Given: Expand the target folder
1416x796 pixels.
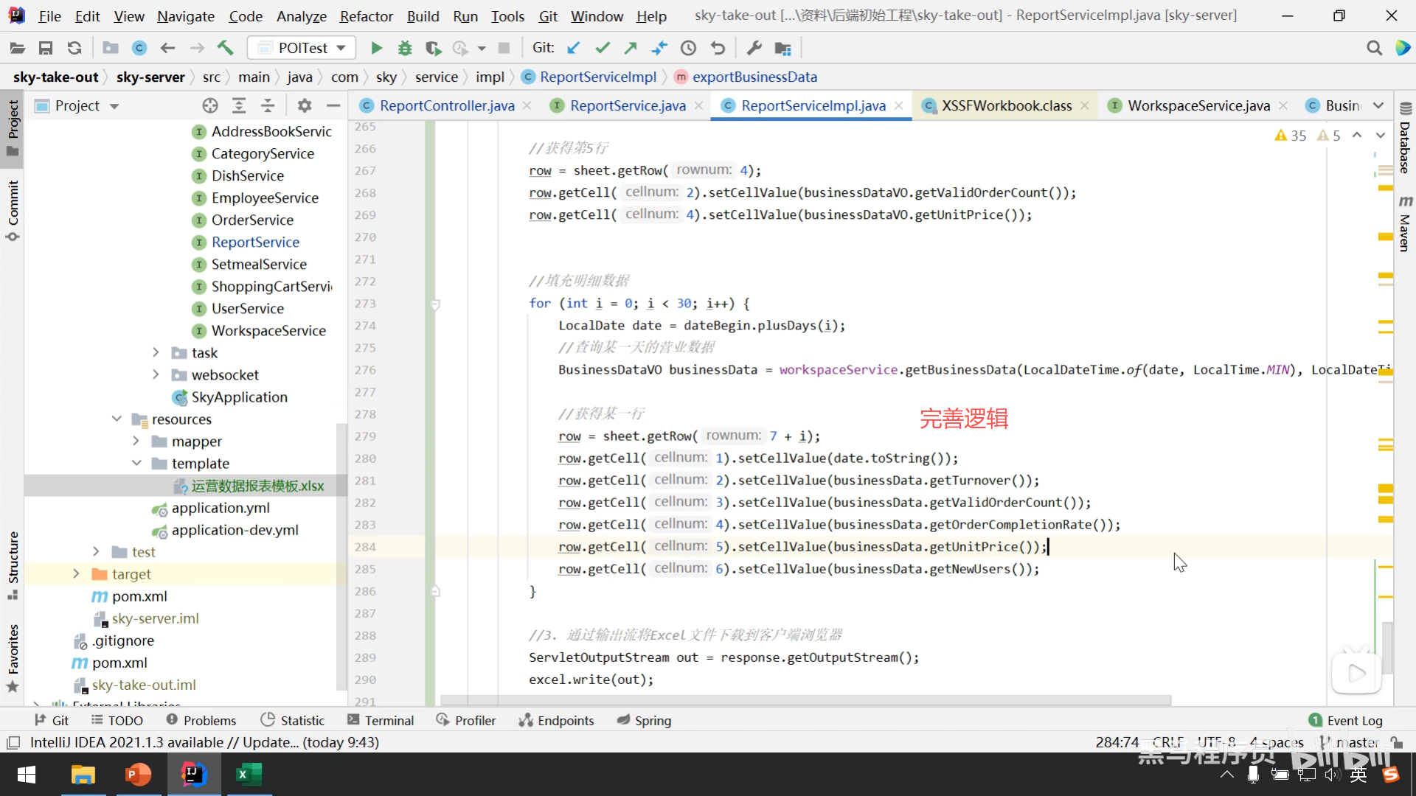Looking at the screenshot, I should (x=76, y=574).
